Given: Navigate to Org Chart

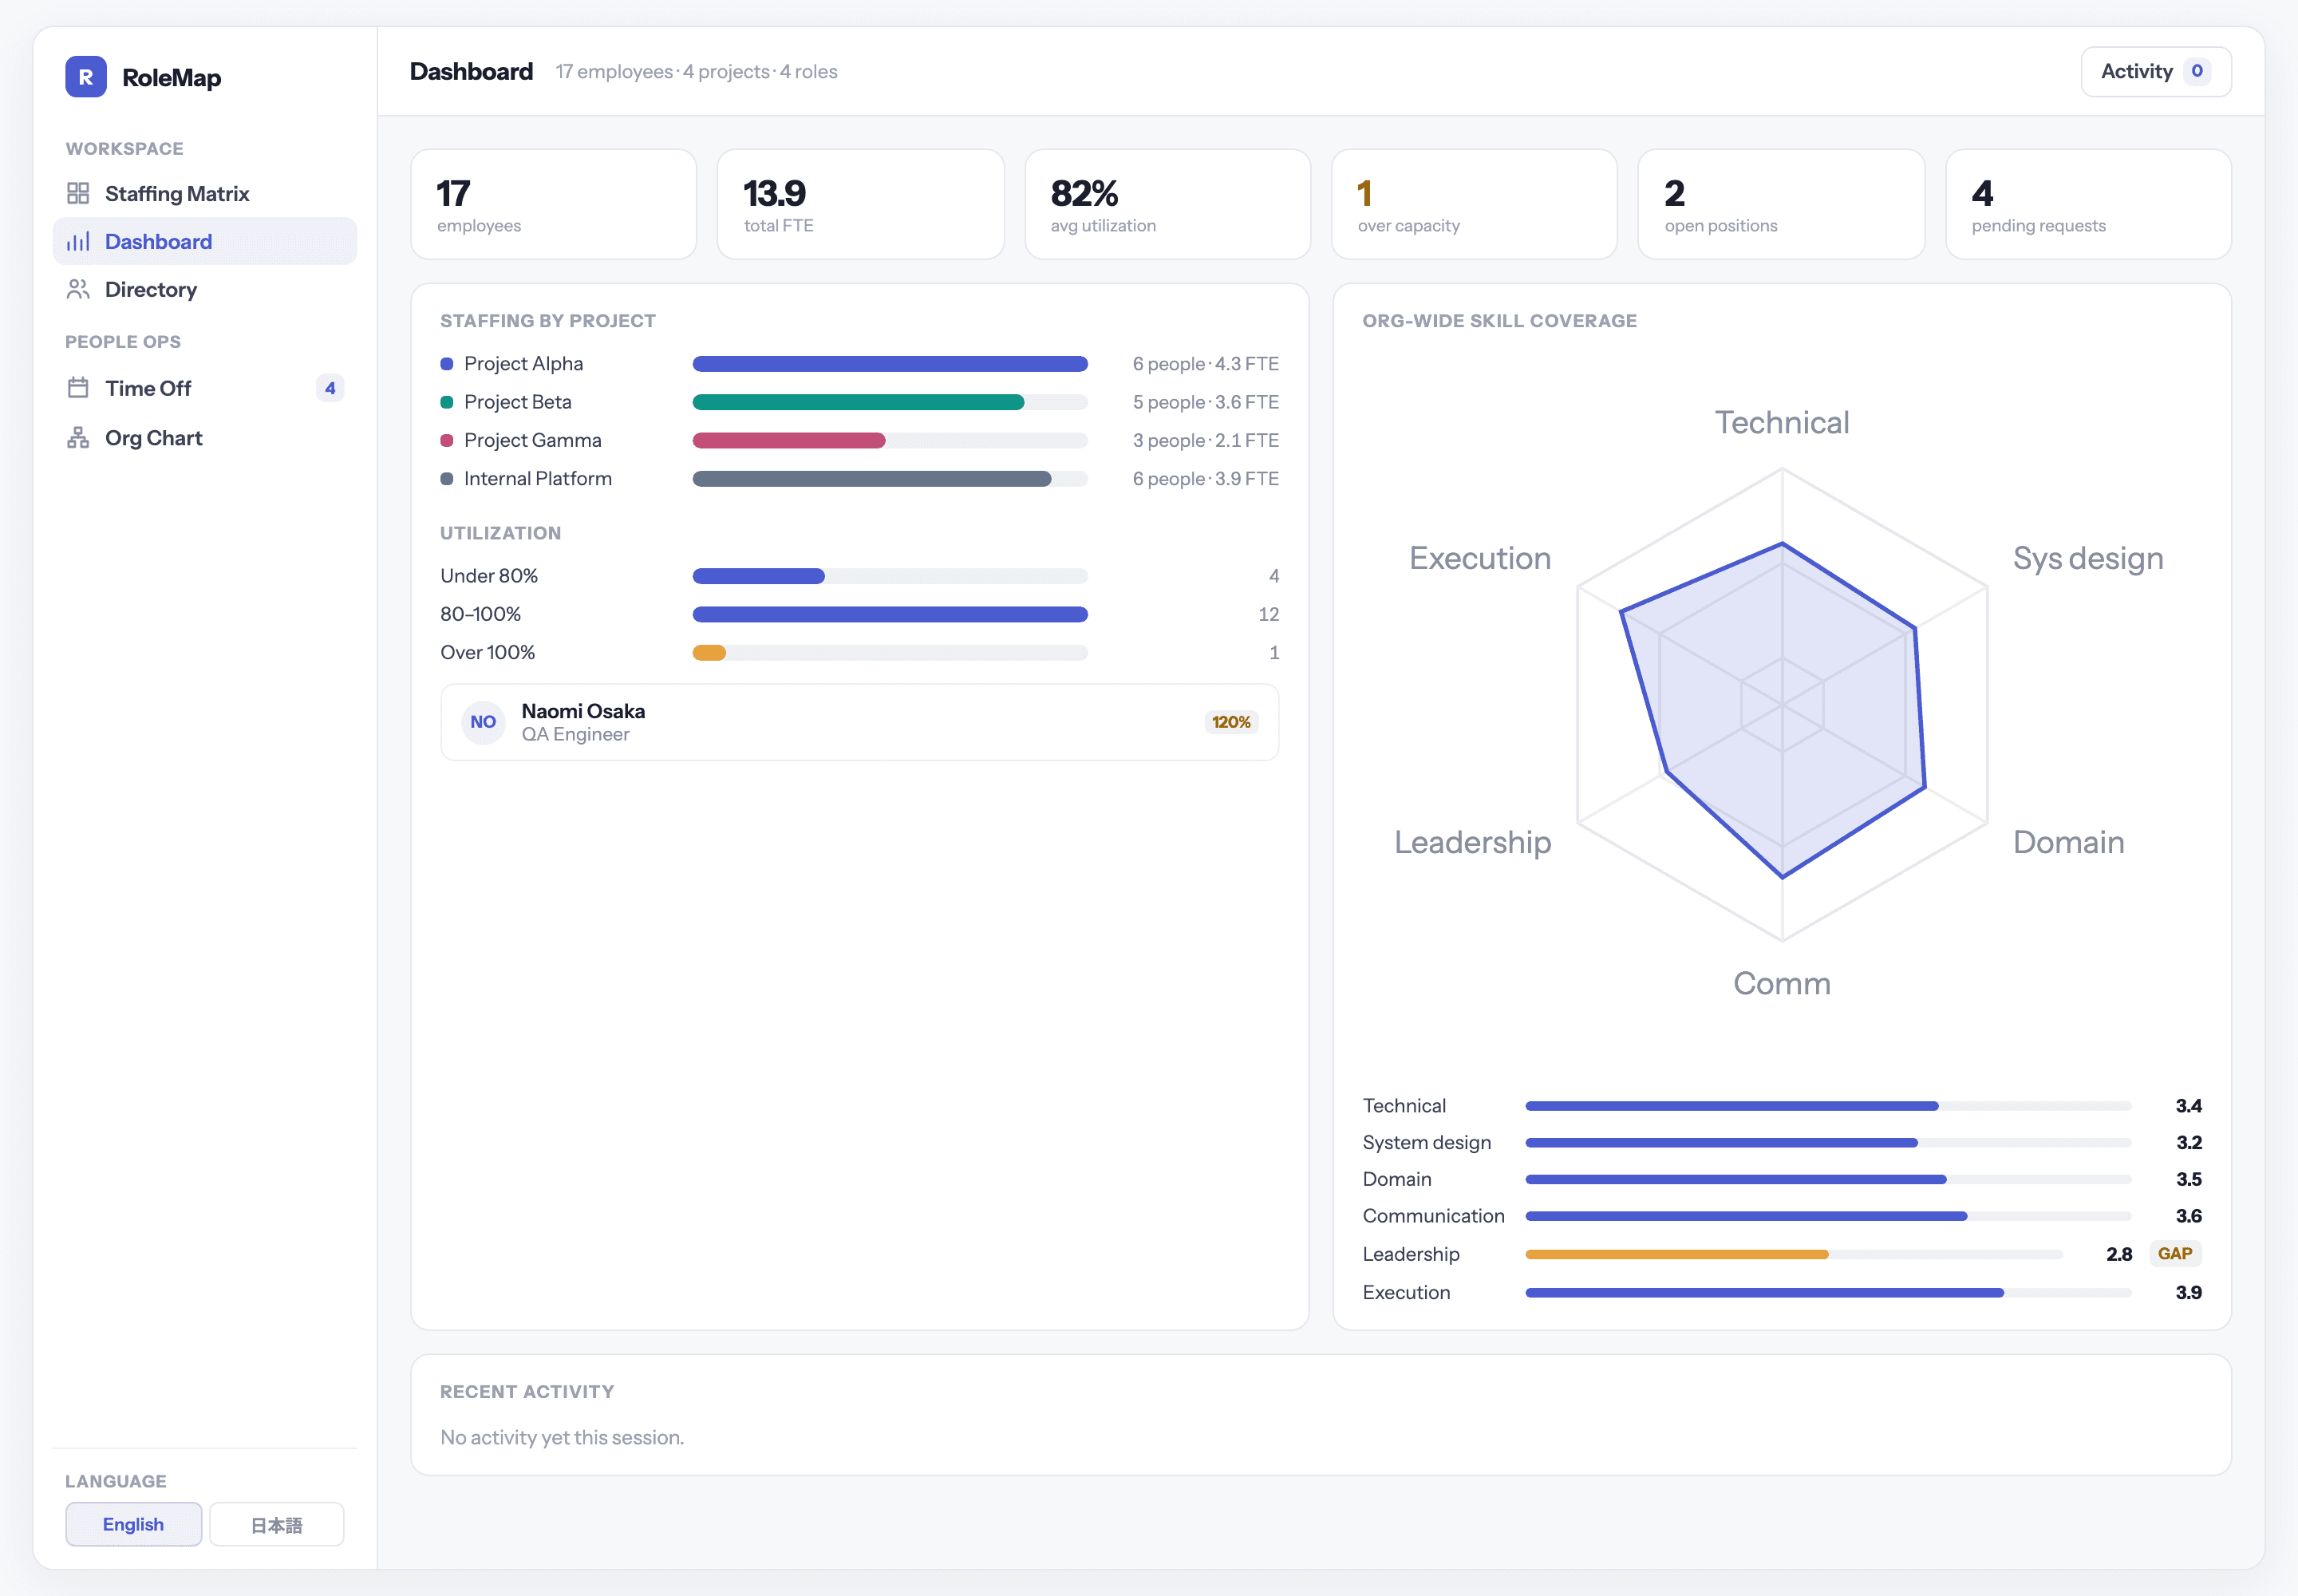Looking at the screenshot, I should coord(205,438).
